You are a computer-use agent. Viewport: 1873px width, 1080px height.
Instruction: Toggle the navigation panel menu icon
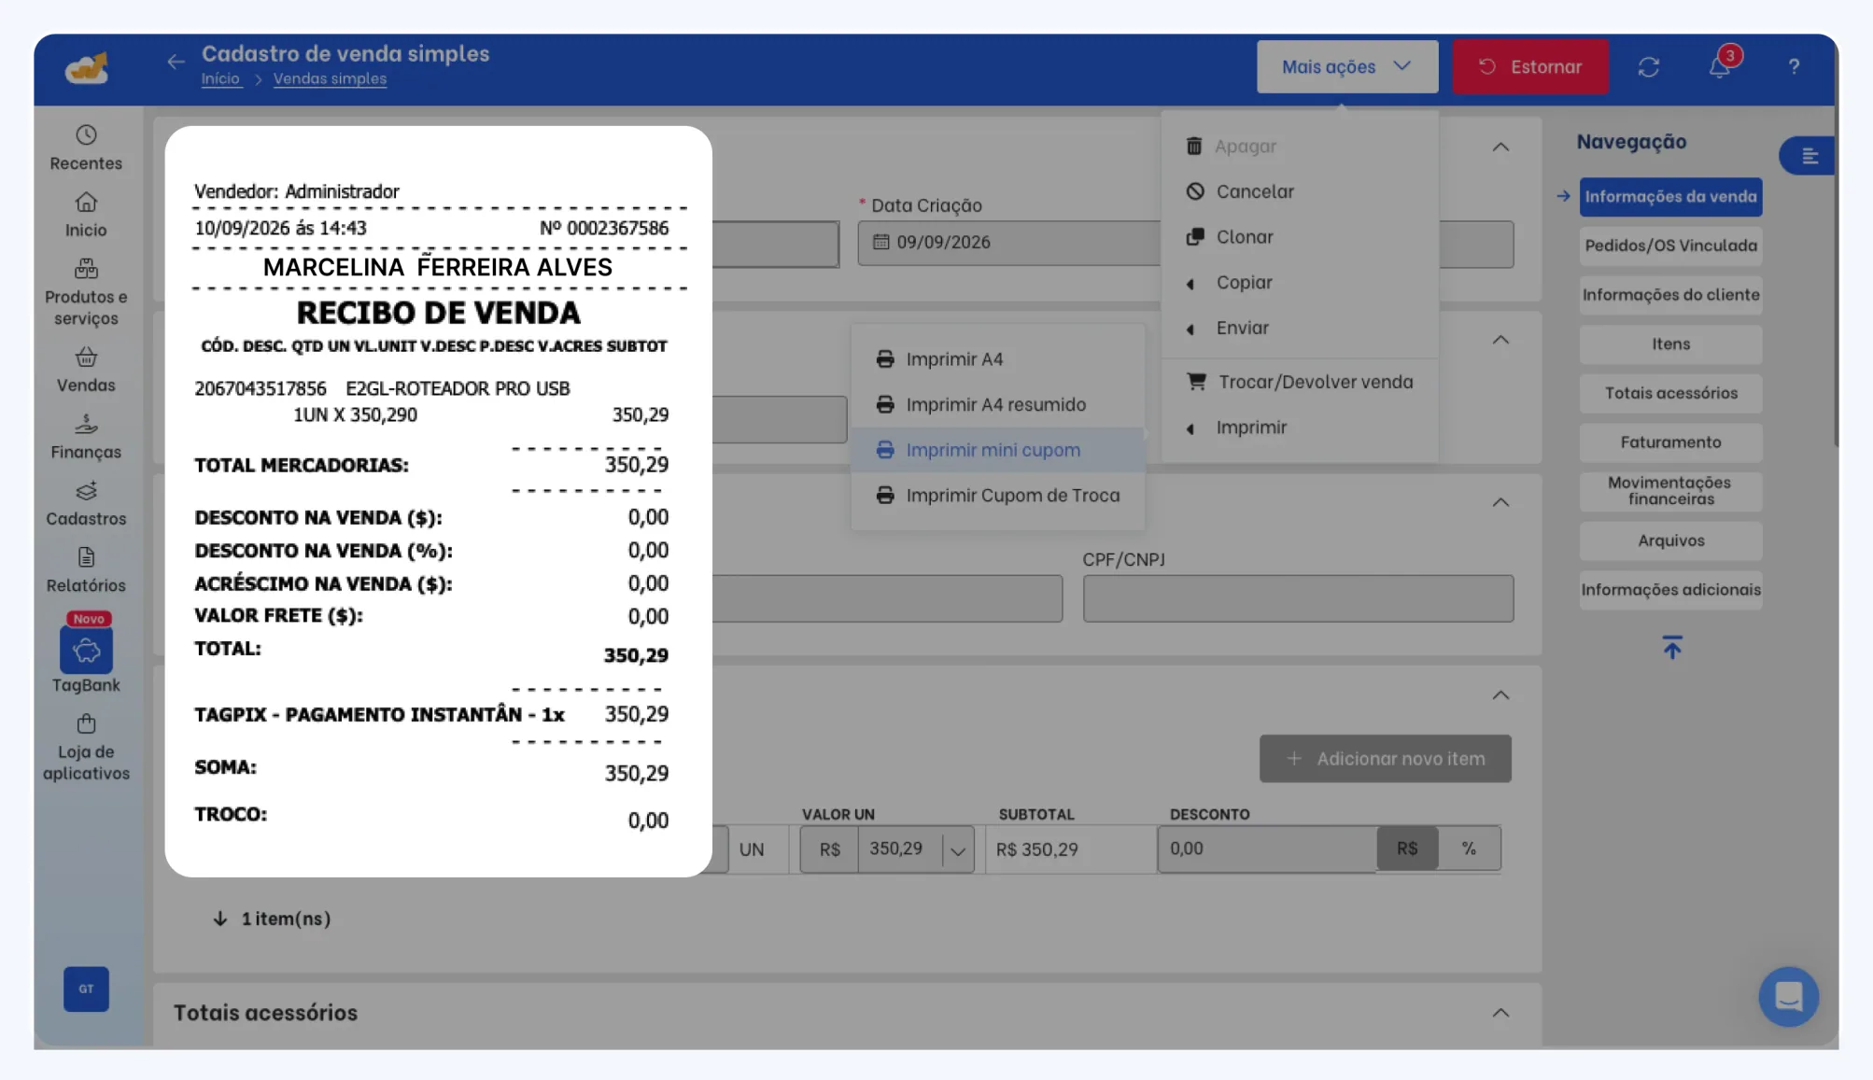point(1809,156)
